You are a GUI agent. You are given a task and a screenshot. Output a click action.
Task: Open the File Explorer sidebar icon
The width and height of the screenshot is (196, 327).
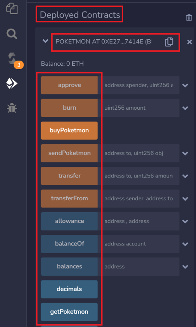[x=12, y=9]
